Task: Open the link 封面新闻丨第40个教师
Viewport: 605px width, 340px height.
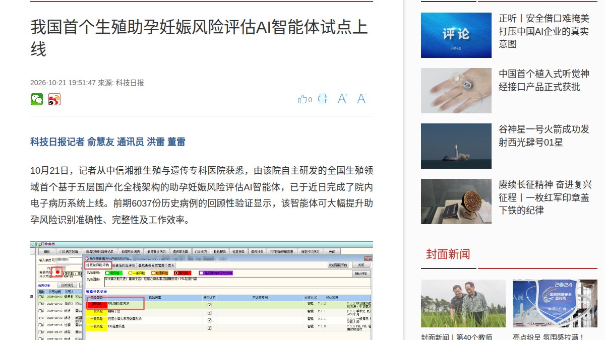Action: tap(457, 336)
